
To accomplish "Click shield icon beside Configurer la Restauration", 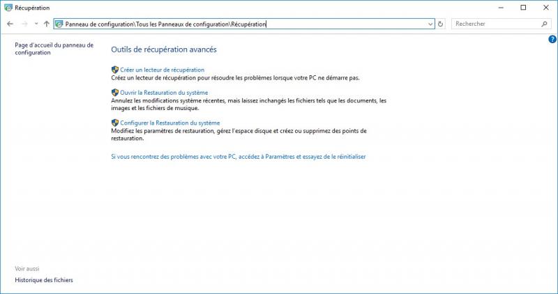I will point(115,123).
